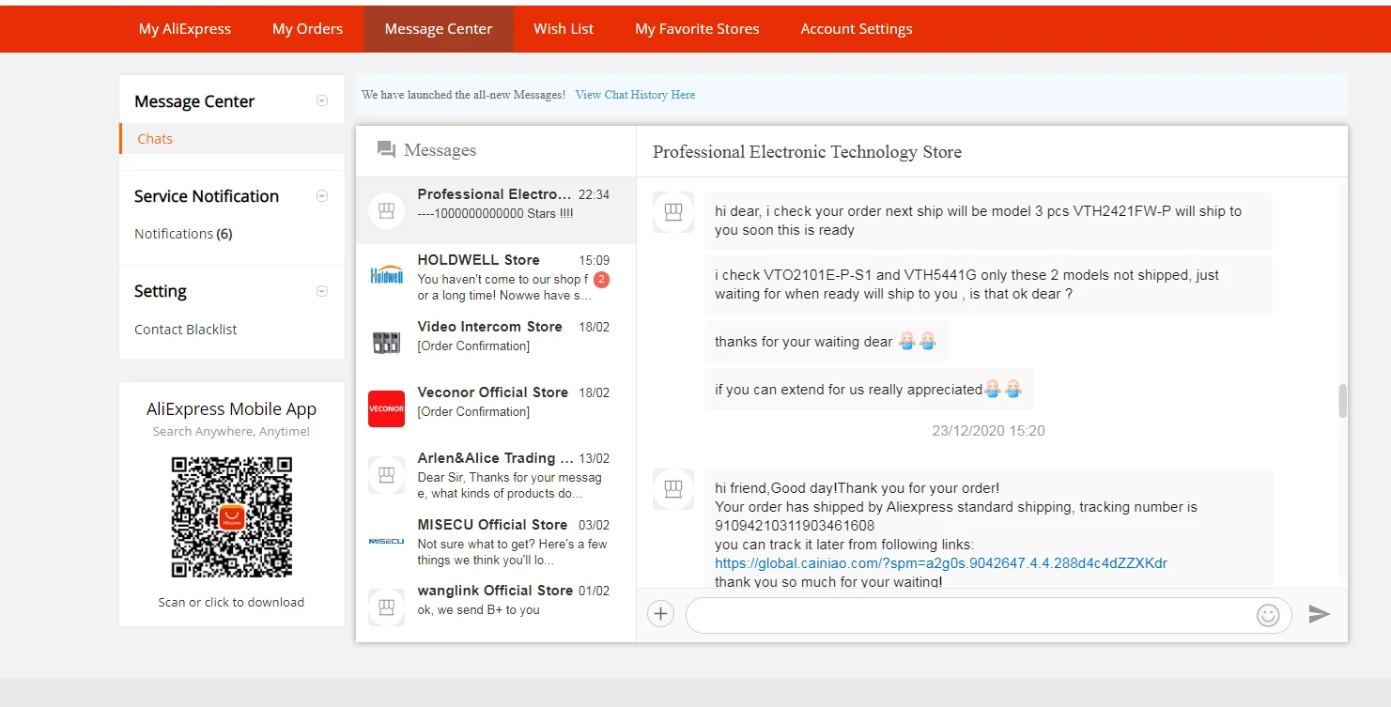
Task: Click the Holdwell logo avatar
Action: pyautogui.click(x=386, y=277)
